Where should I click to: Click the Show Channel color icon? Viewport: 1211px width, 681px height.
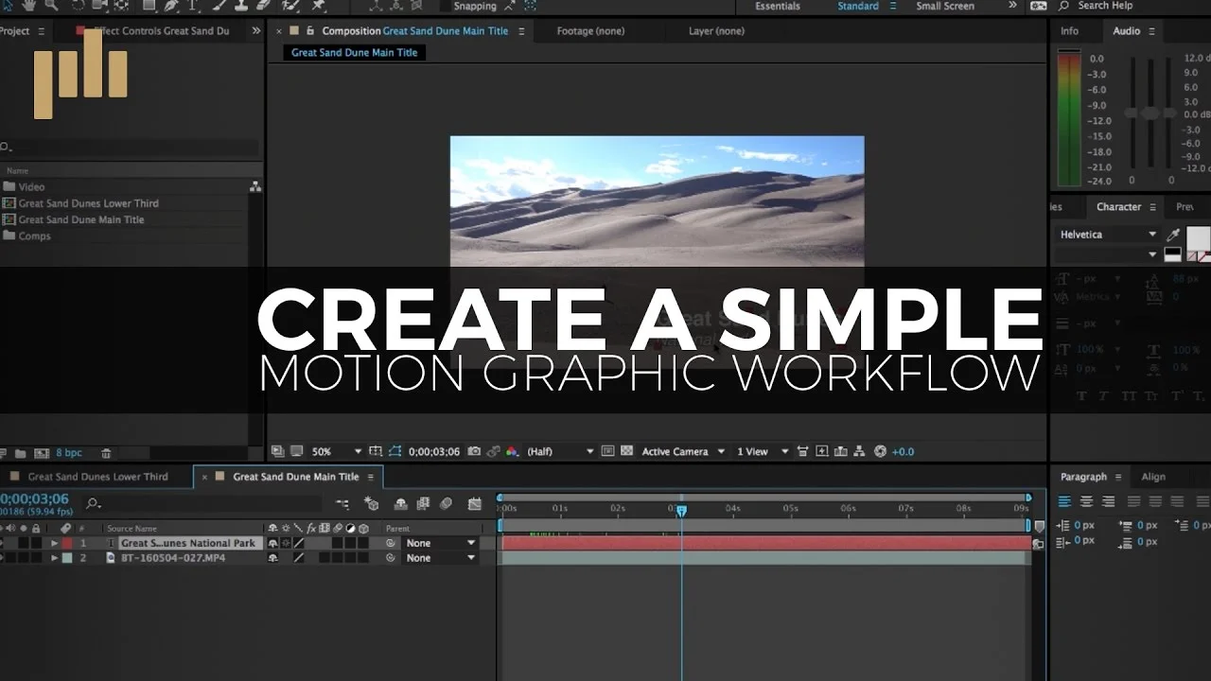[x=512, y=452]
